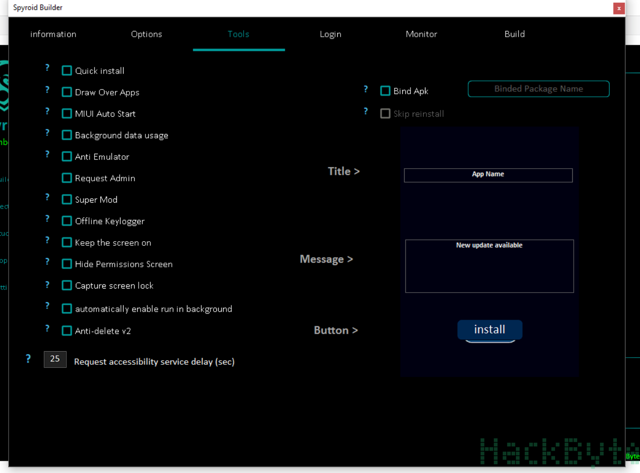Check the Bind Apk checkbox

click(x=385, y=91)
